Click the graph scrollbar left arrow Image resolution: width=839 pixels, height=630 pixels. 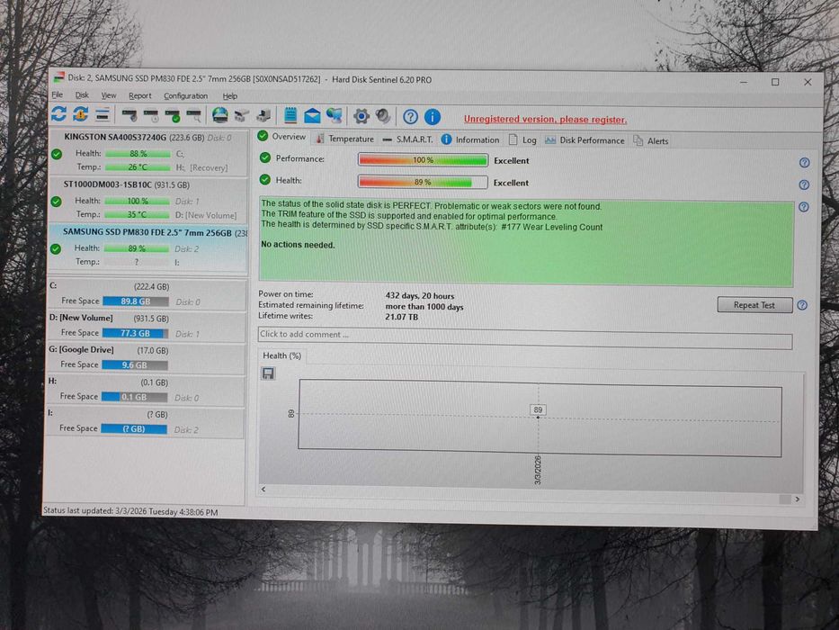click(x=263, y=489)
